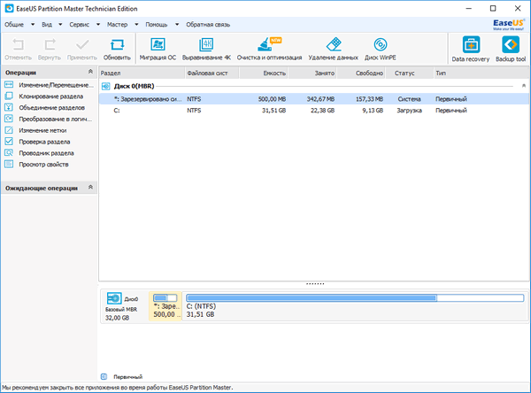Collapse the Операции panel
Screen dimensions: 531x393
[x=90, y=72]
